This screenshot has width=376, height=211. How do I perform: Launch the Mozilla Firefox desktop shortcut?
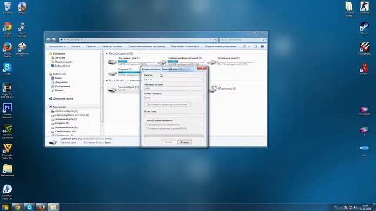(7, 50)
